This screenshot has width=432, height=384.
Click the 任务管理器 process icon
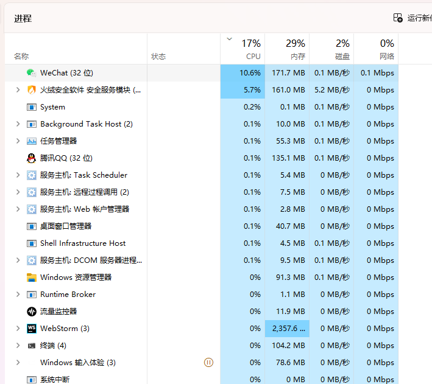[x=32, y=141]
